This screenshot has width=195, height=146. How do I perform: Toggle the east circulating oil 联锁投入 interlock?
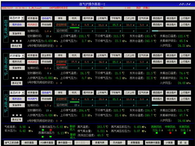click(x=73, y=128)
